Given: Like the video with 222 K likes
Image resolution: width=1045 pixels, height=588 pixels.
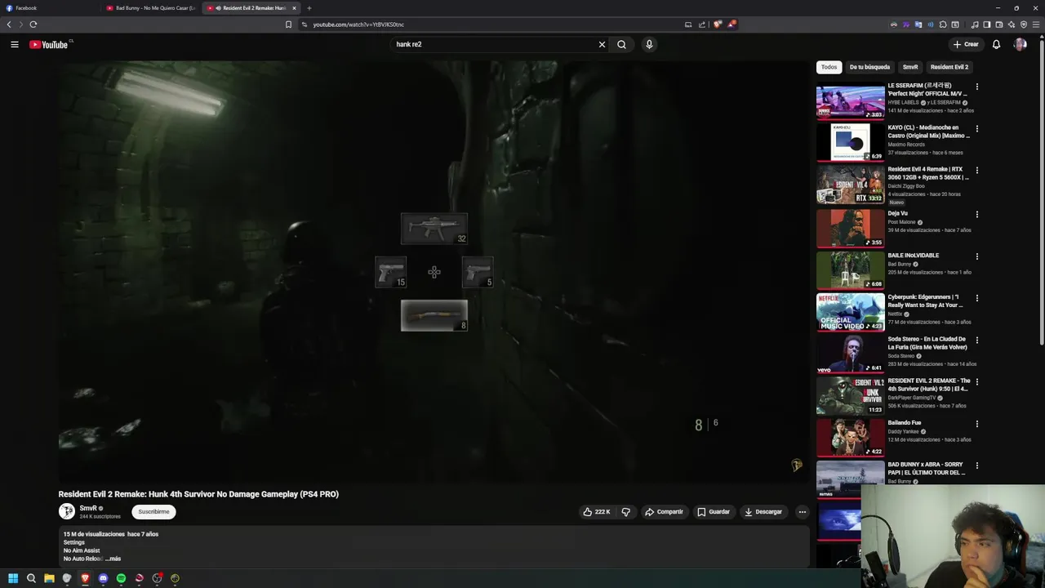Looking at the screenshot, I should click(x=597, y=512).
